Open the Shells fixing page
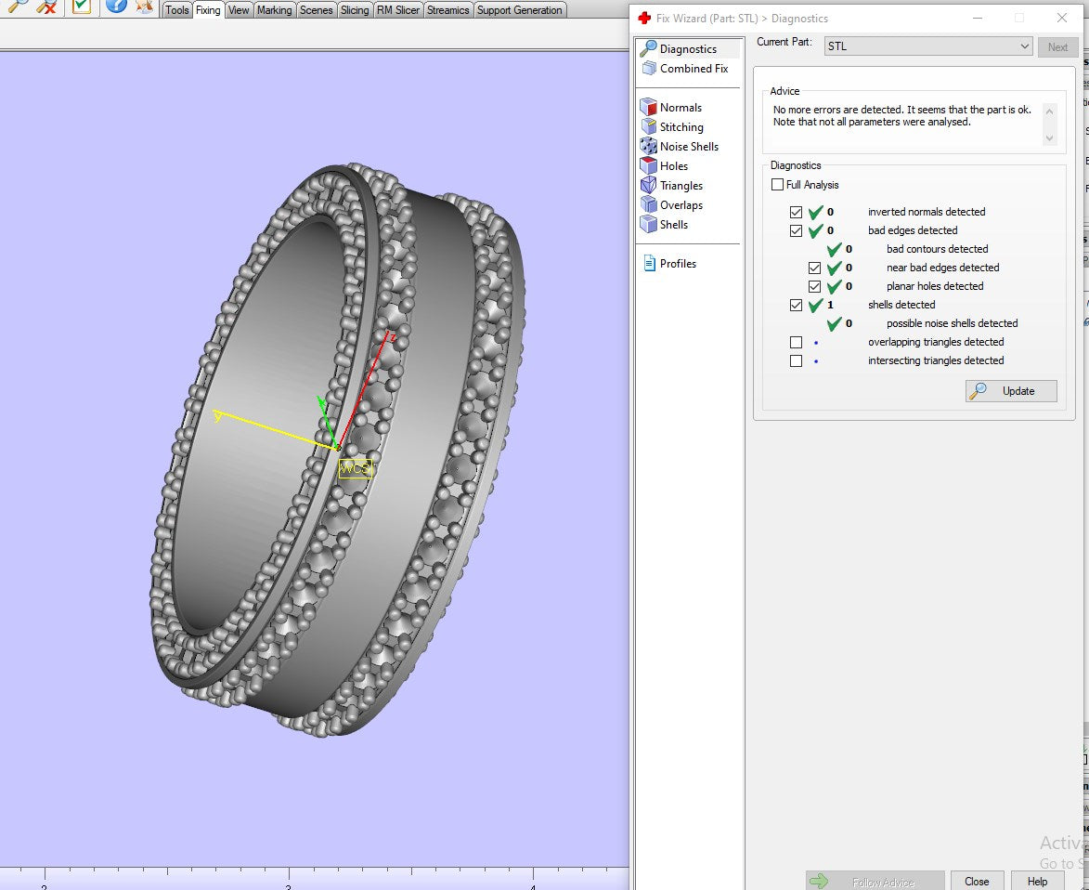The image size is (1089, 890). (x=673, y=225)
